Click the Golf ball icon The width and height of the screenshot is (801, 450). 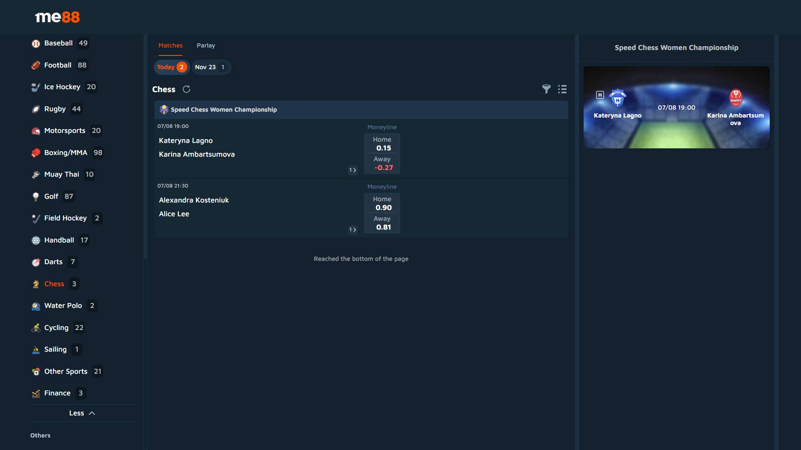tap(36, 197)
